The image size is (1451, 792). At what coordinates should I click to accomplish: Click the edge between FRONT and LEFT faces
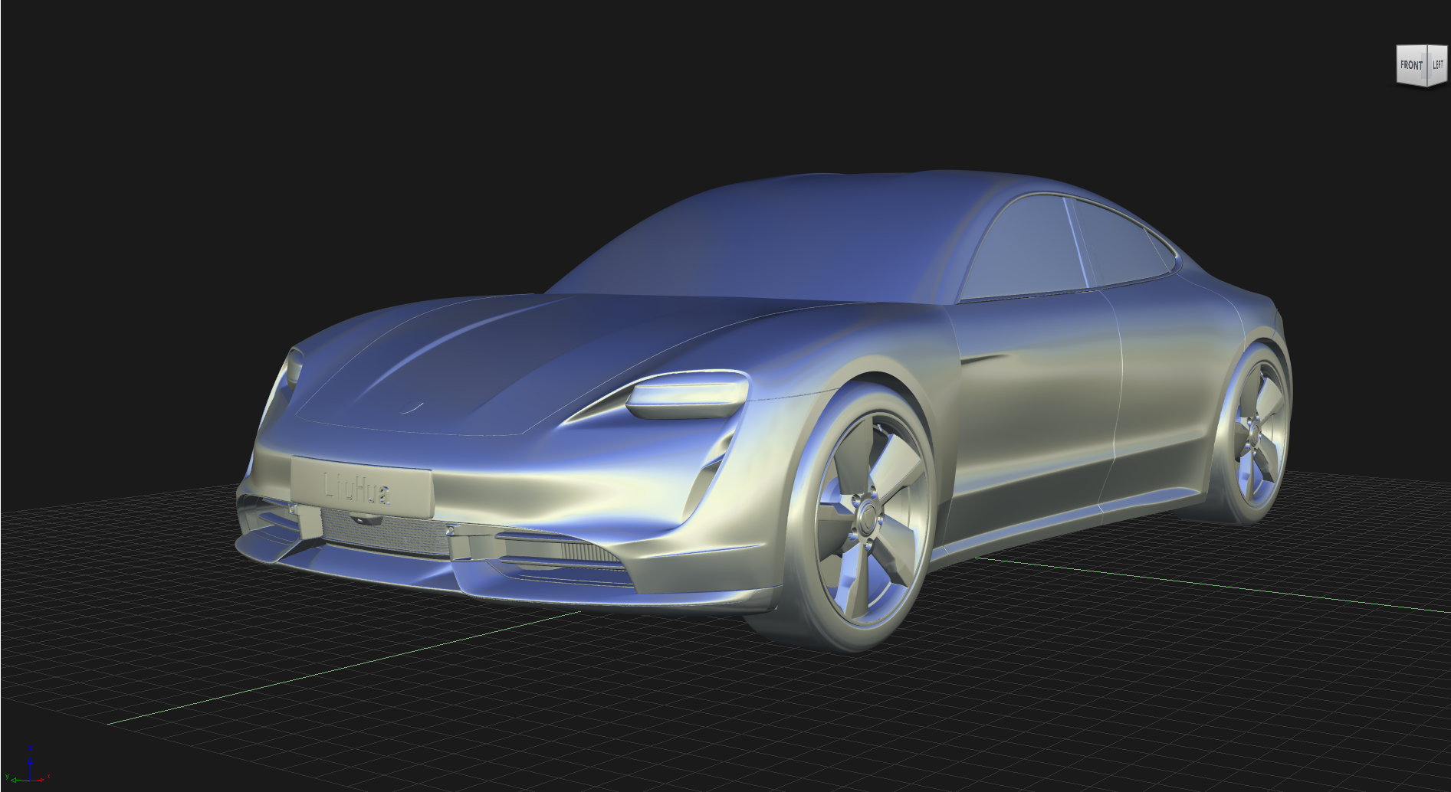point(1427,65)
